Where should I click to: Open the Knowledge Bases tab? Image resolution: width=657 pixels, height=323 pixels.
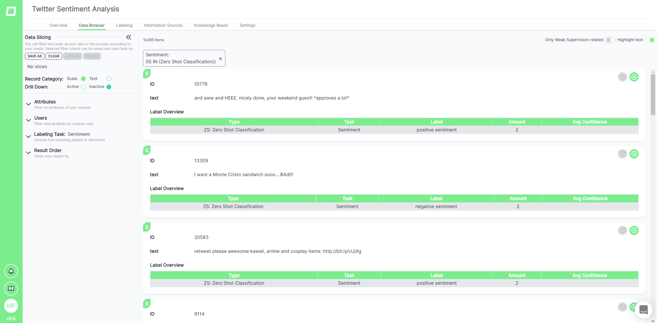coord(211,25)
